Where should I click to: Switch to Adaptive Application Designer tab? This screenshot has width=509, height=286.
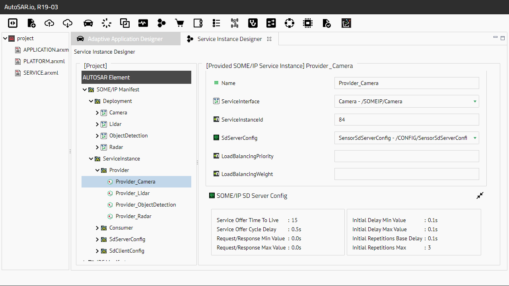pos(125,39)
